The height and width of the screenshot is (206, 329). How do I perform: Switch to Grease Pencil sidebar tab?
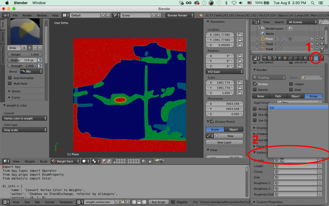pos(3,55)
